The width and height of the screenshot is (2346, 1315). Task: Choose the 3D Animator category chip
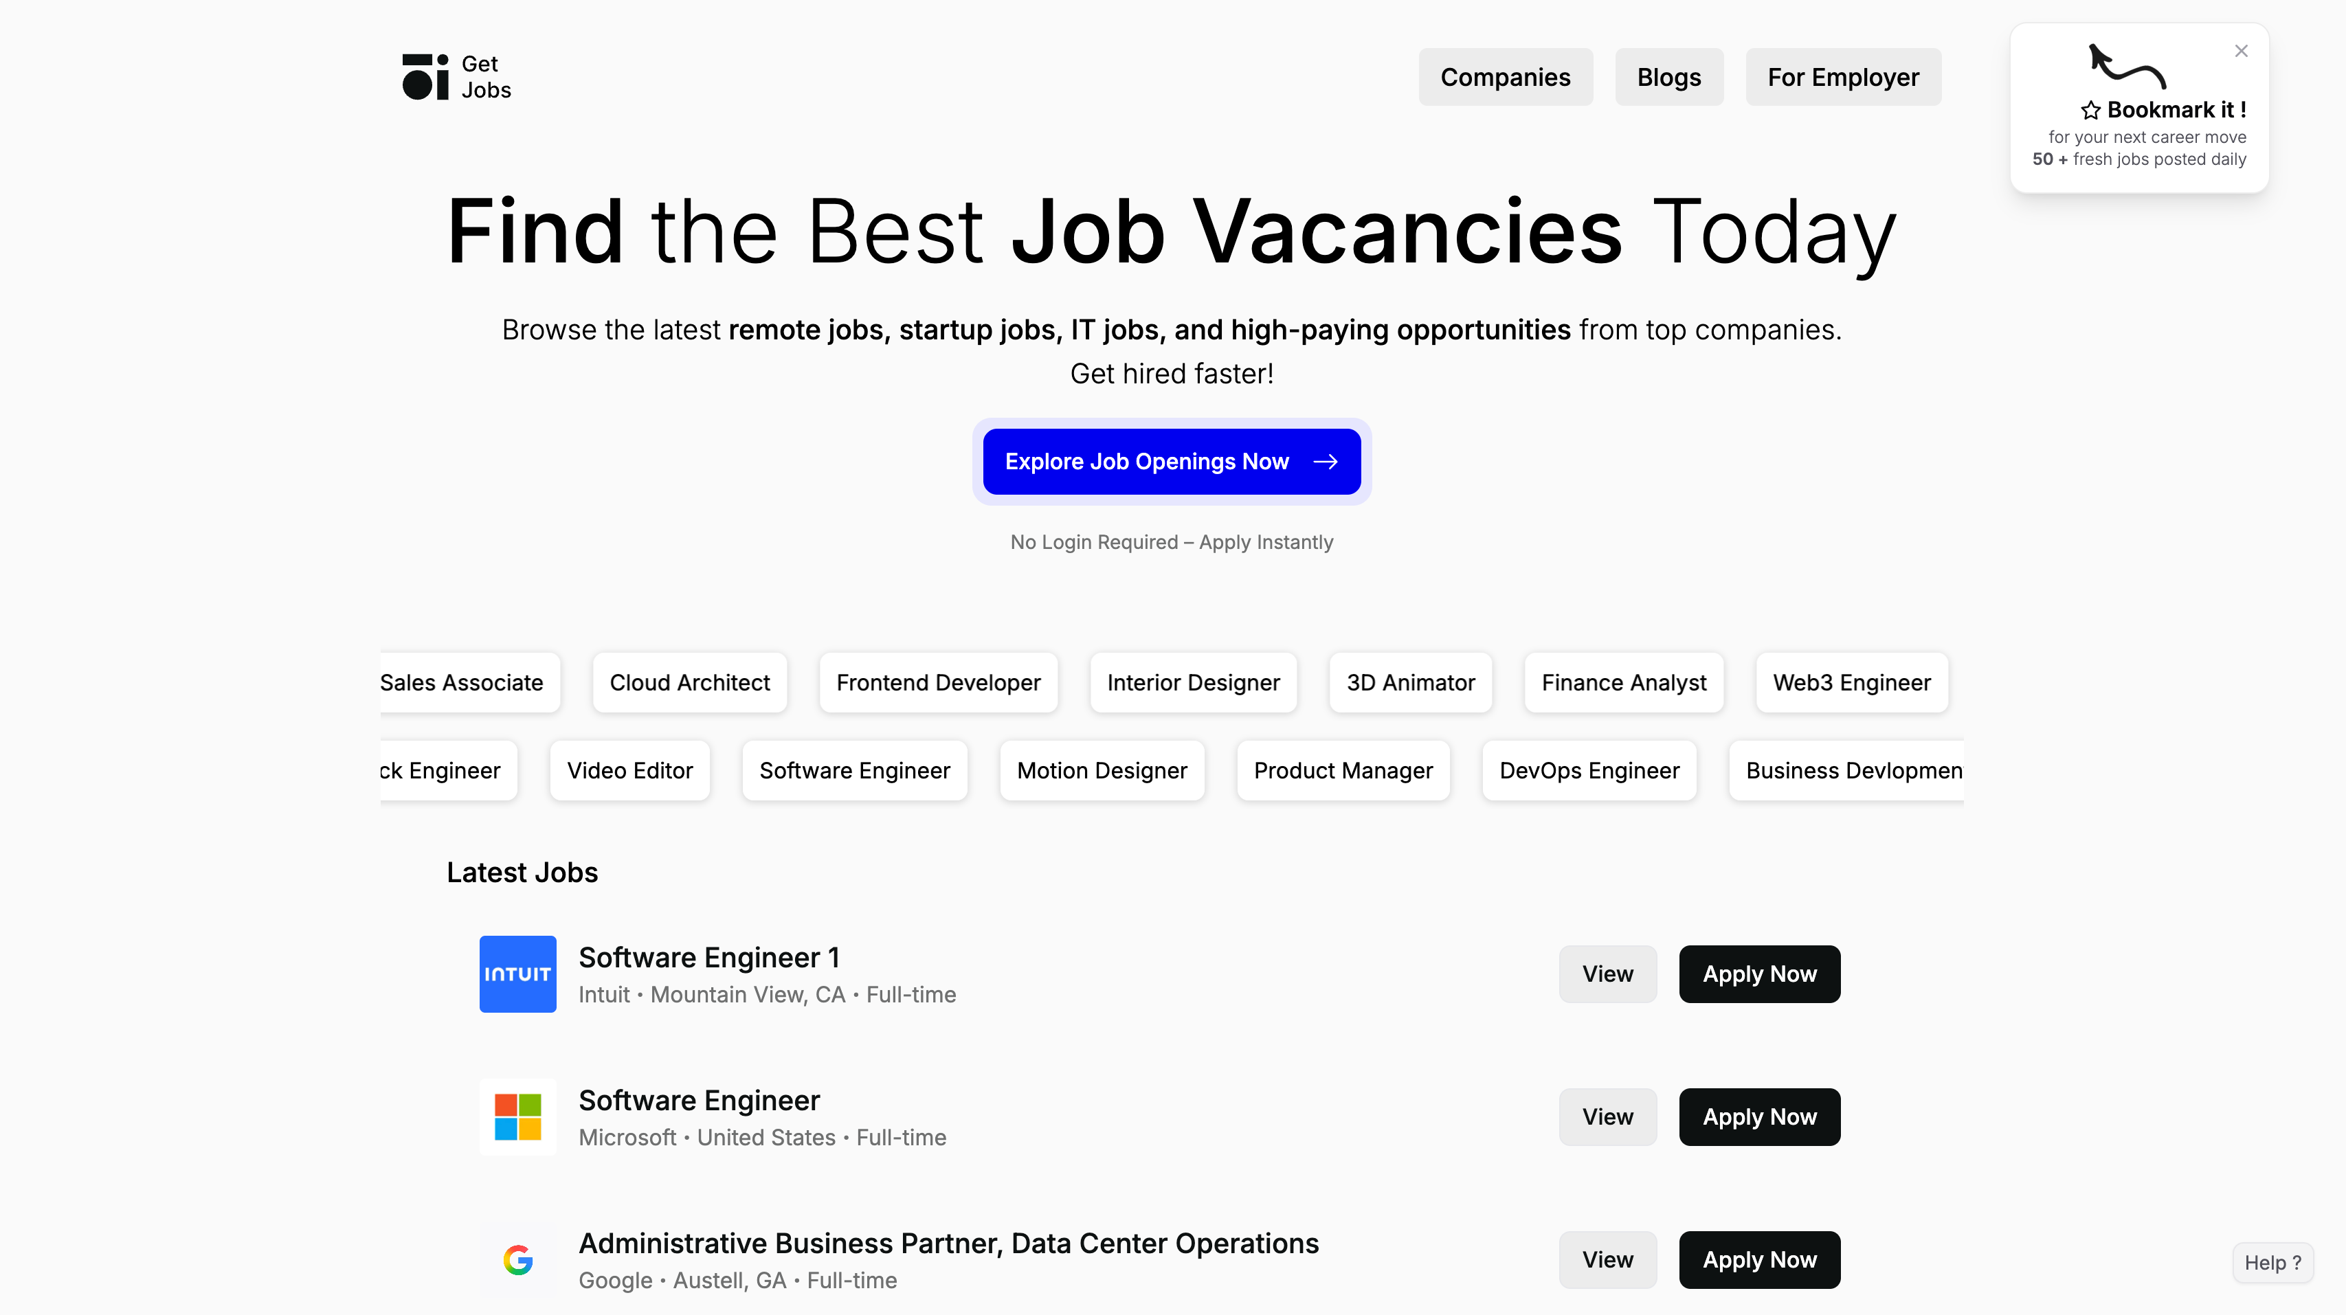(1411, 682)
